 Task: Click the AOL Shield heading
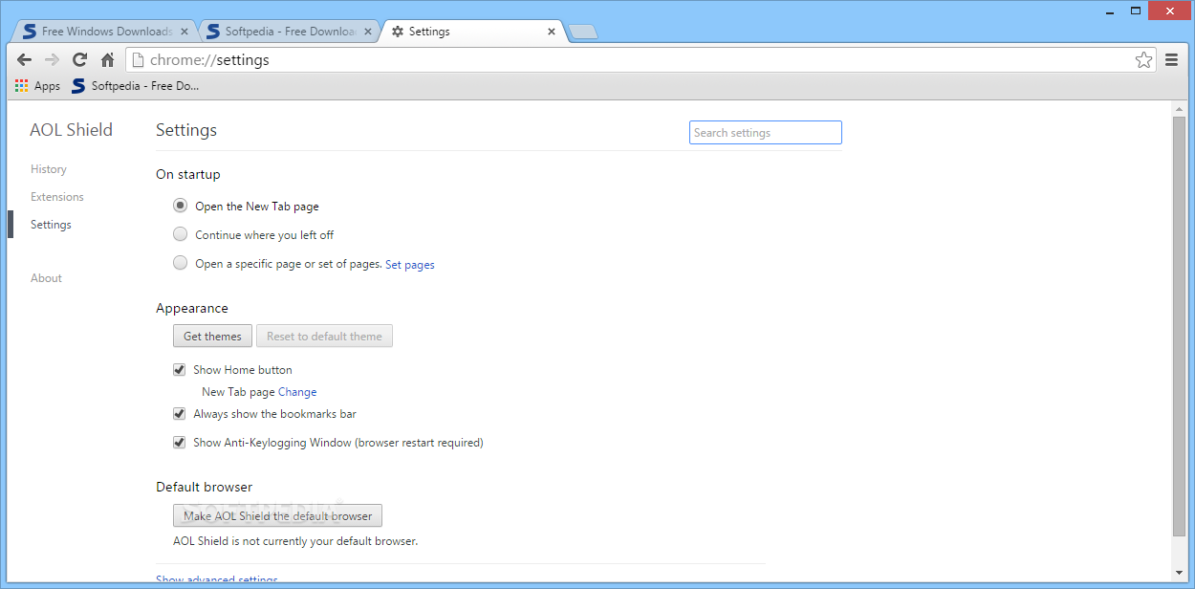click(72, 130)
